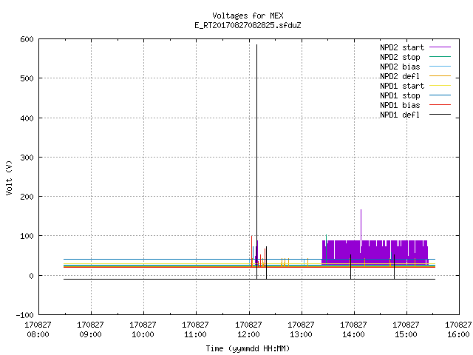The image size is (473, 355).
Task: Click the black NPD1 defl spike near 14:45
Action: (x=394, y=267)
